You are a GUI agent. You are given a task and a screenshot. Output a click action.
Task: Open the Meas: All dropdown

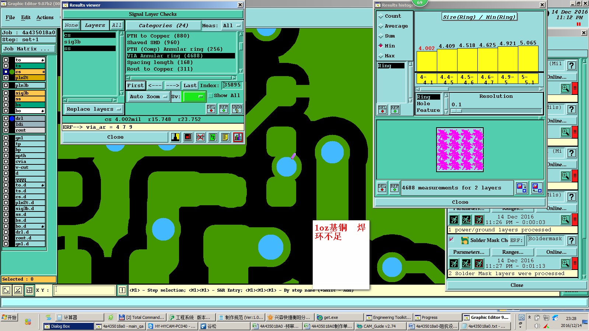pyautogui.click(x=231, y=25)
